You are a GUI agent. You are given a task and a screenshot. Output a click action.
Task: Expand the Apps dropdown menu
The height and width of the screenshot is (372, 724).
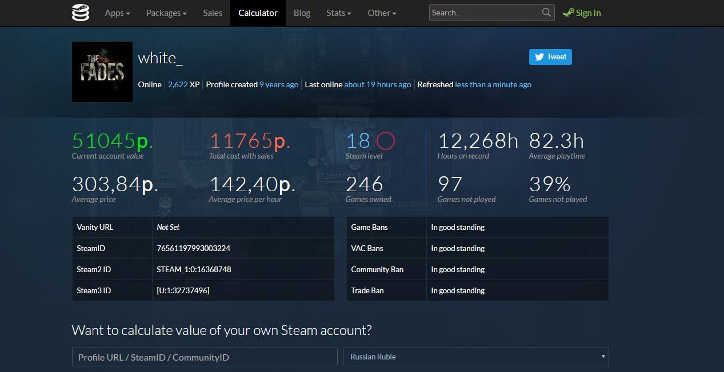pyautogui.click(x=117, y=13)
